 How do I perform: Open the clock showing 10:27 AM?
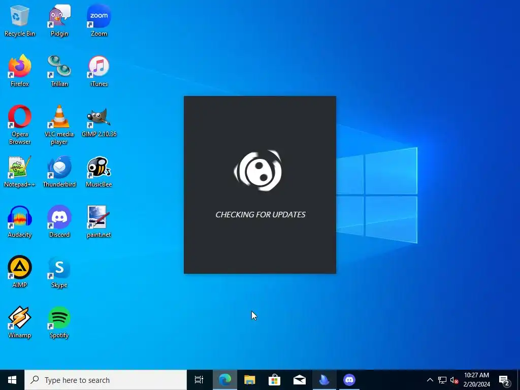coord(476,380)
